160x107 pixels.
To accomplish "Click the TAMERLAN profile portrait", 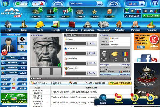I will tap(46, 52).
